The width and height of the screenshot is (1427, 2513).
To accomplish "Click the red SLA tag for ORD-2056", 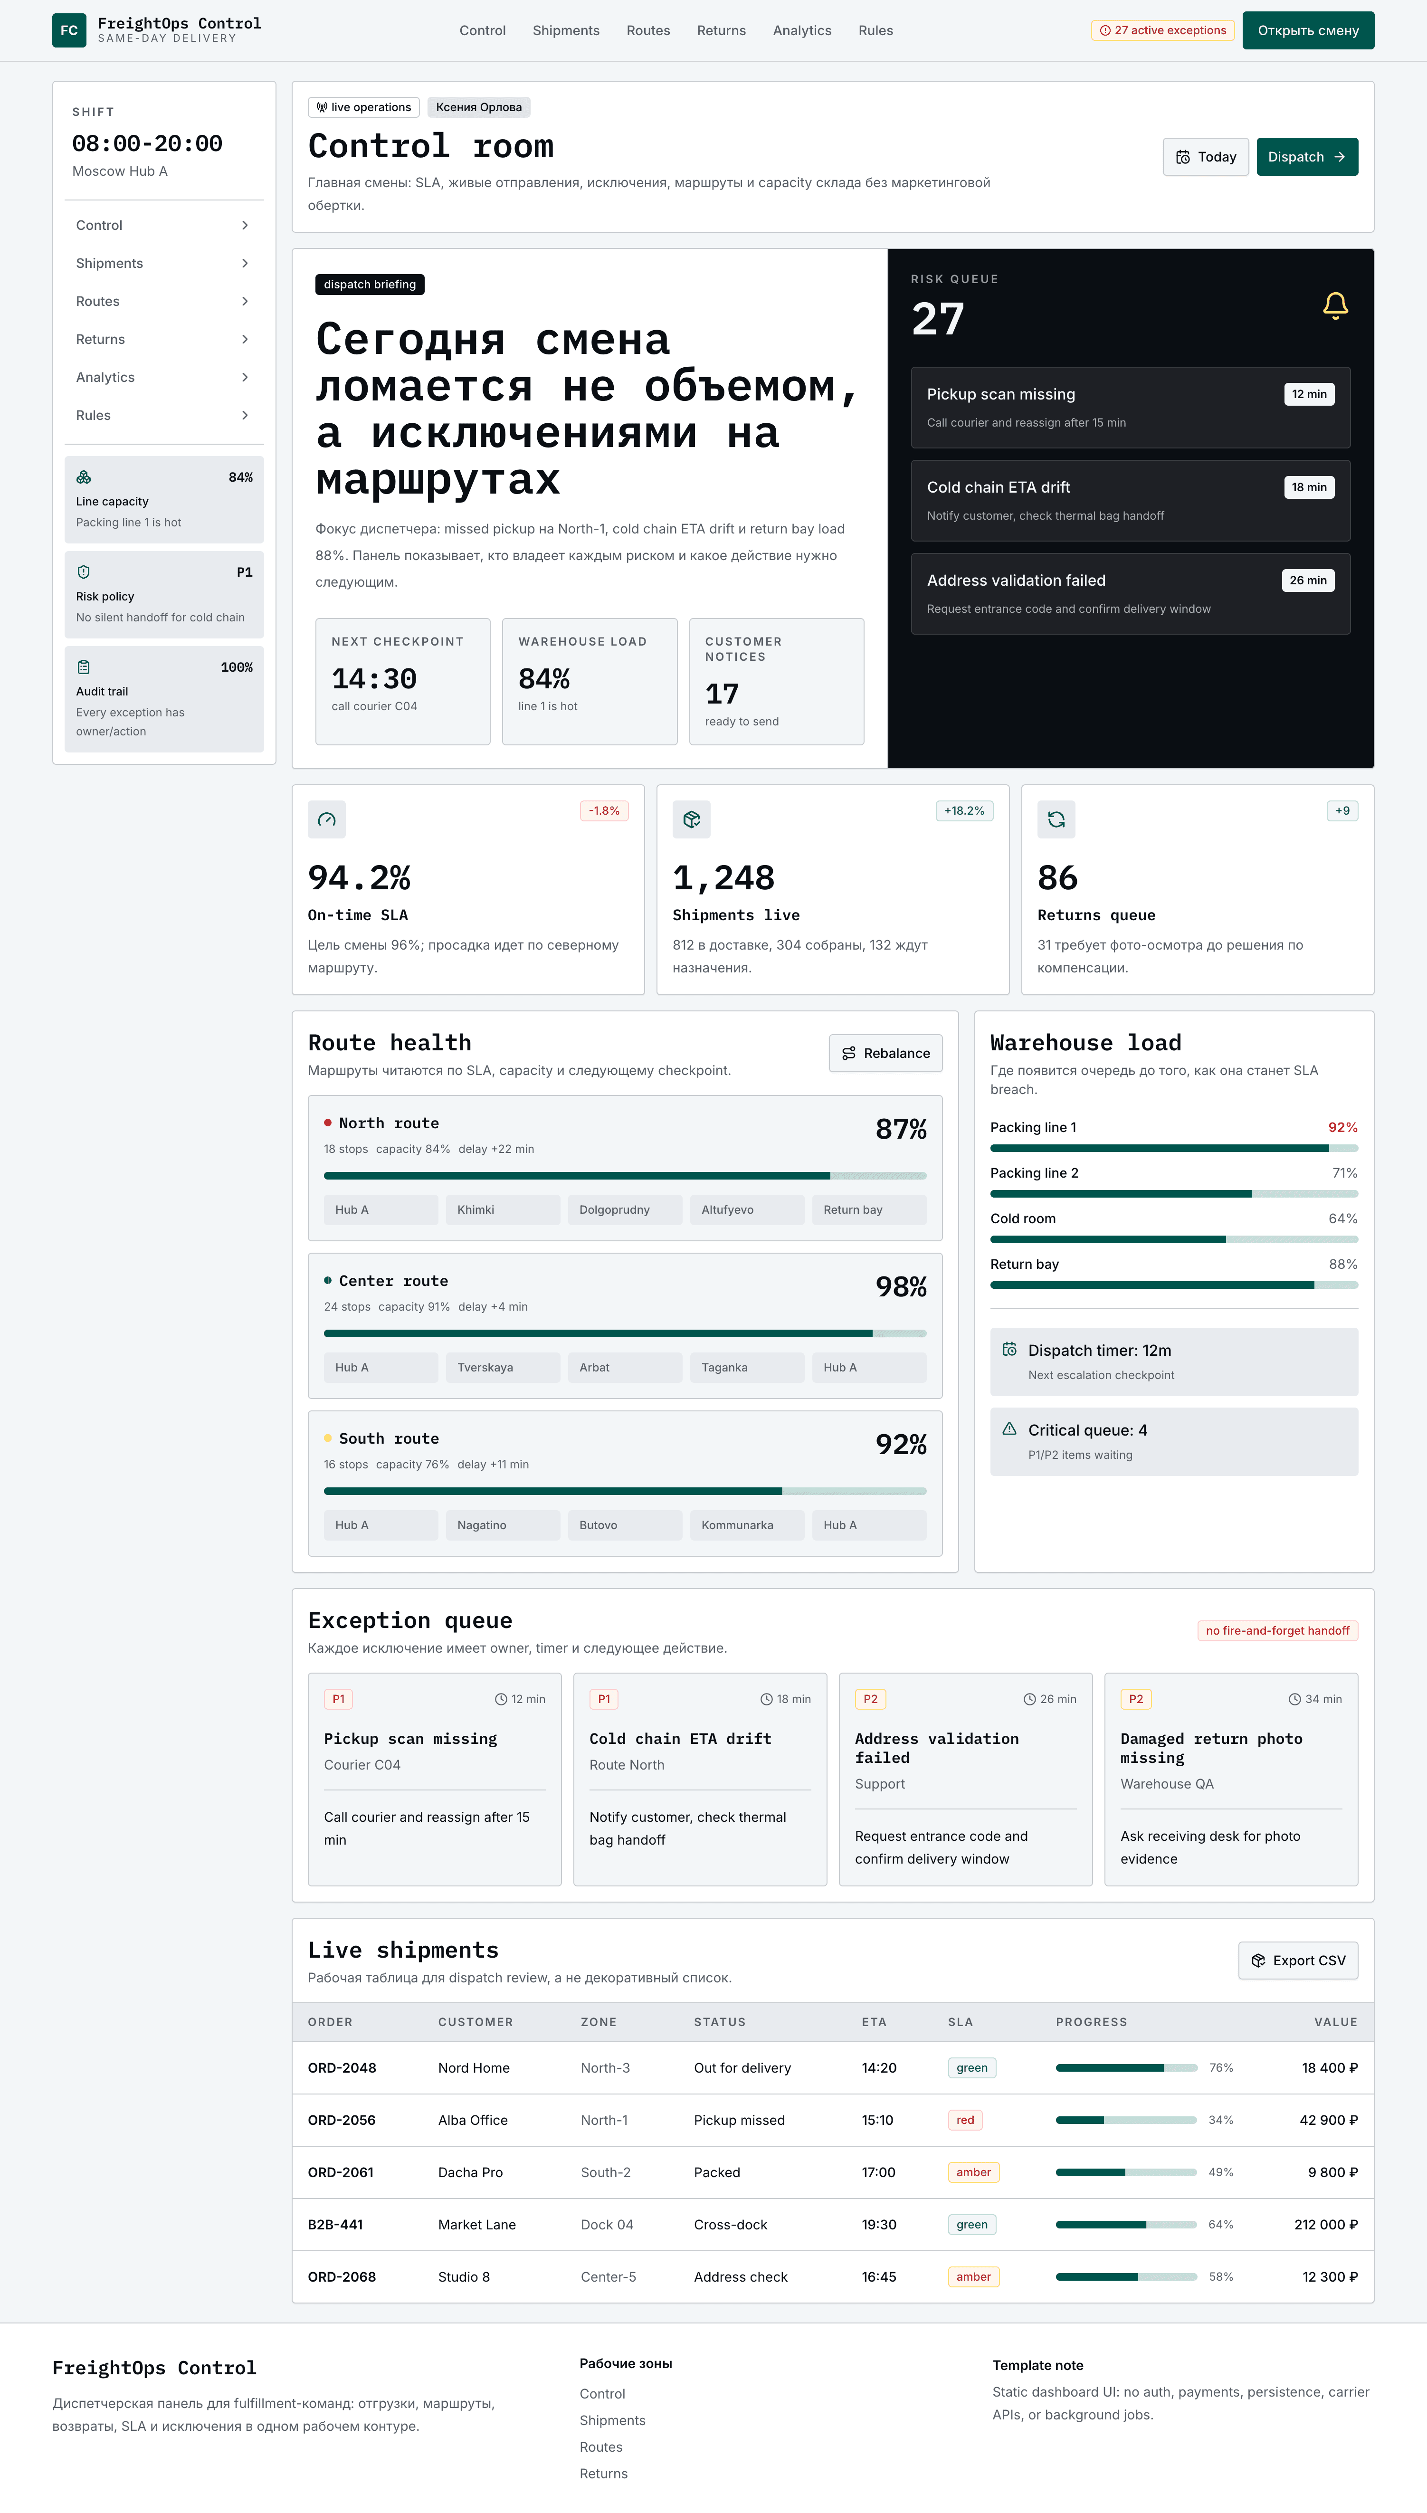I will [x=964, y=2120].
